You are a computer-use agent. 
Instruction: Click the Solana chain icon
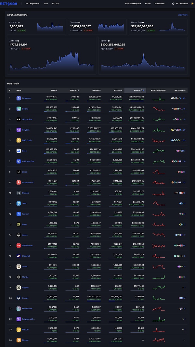[x=19, y=109]
